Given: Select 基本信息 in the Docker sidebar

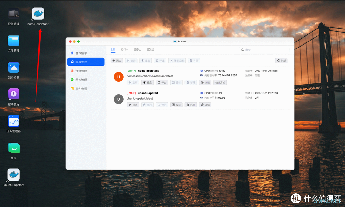Looking at the screenshot, I should coord(86,53).
